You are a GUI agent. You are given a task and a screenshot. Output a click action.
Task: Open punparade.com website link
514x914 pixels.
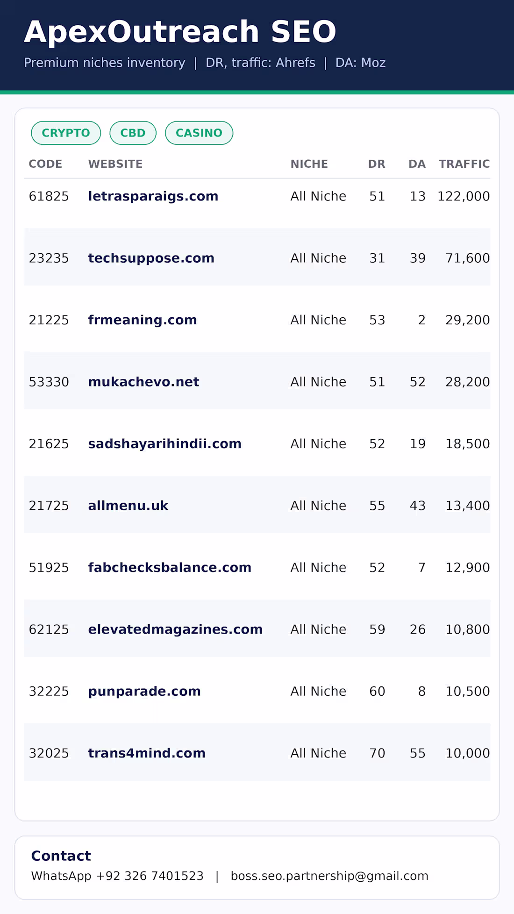point(145,692)
